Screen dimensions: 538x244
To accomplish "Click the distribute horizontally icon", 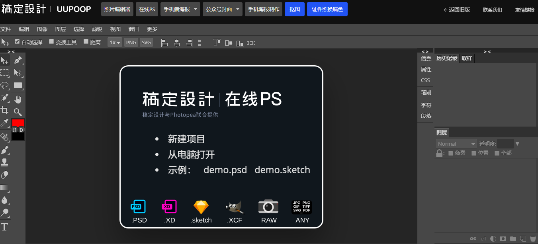I will (251, 43).
